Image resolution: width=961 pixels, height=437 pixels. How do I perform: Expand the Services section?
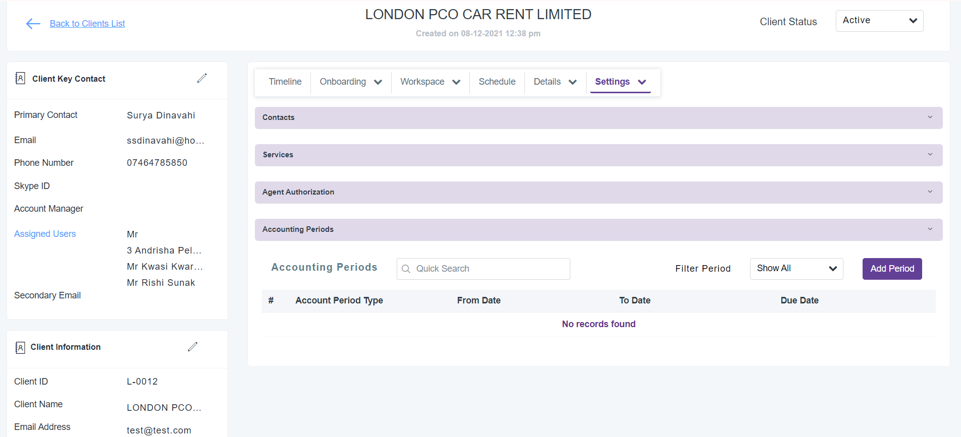599,155
